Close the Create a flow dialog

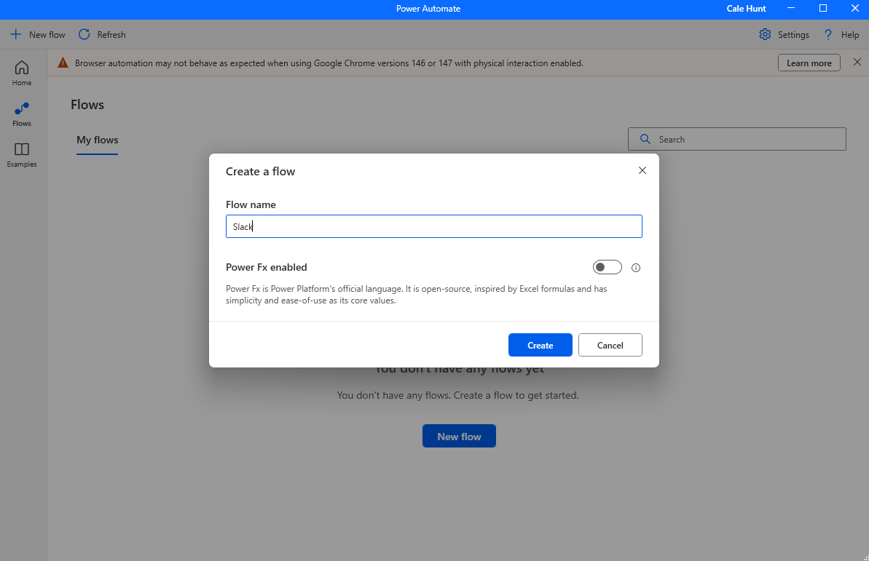(642, 170)
